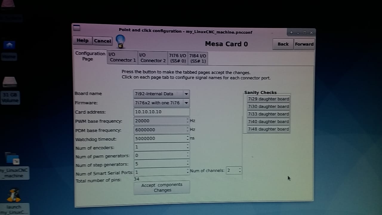The height and width of the screenshot is (215, 382).
Task: Click the lightbulb hint icon
Action: tap(120, 41)
